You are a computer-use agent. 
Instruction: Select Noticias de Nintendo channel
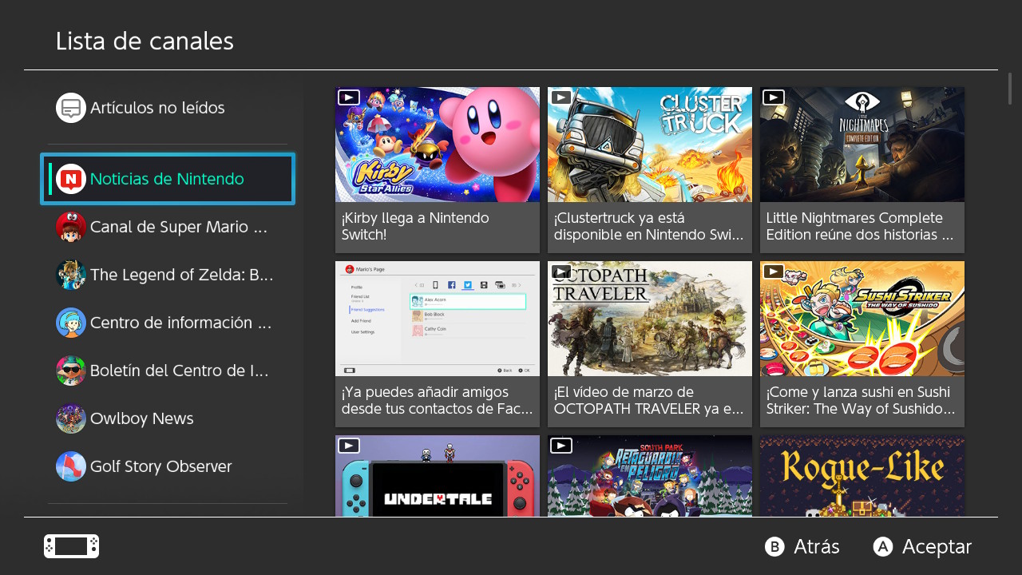[x=168, y=179]
